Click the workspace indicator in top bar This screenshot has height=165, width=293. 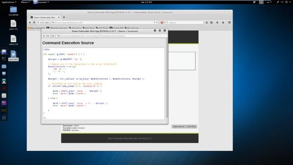tap(261, 2)
